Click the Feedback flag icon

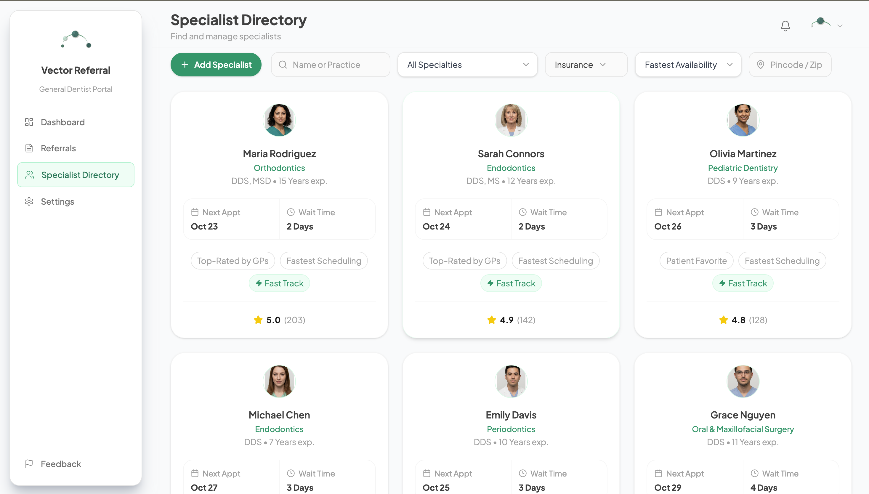(x=29, y=463)
